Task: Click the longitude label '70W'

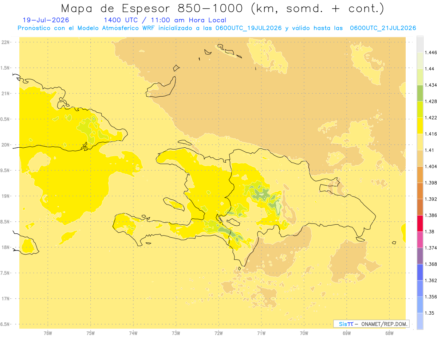Action: point(304,333)
